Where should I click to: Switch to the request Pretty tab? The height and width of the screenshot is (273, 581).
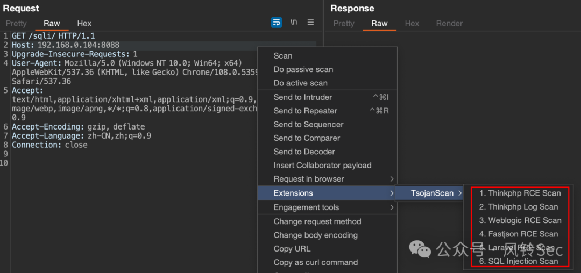click(x=16, y=24)
